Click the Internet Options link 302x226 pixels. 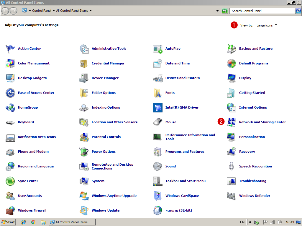click(253, 107)
